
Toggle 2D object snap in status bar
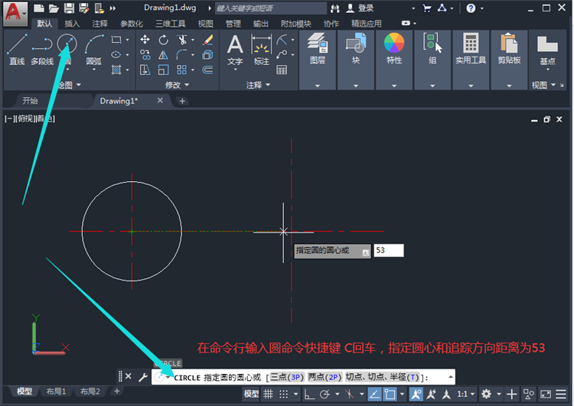point(390,394)
